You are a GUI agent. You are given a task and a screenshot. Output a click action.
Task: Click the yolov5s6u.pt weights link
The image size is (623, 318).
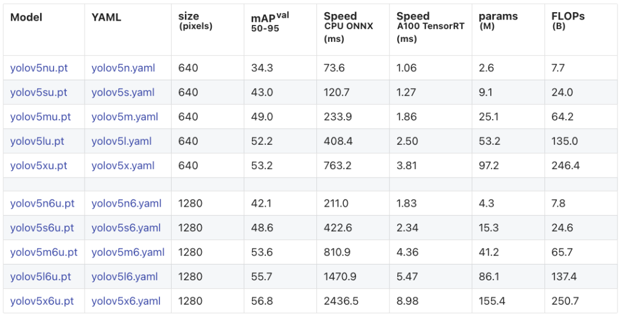(42, 228)
